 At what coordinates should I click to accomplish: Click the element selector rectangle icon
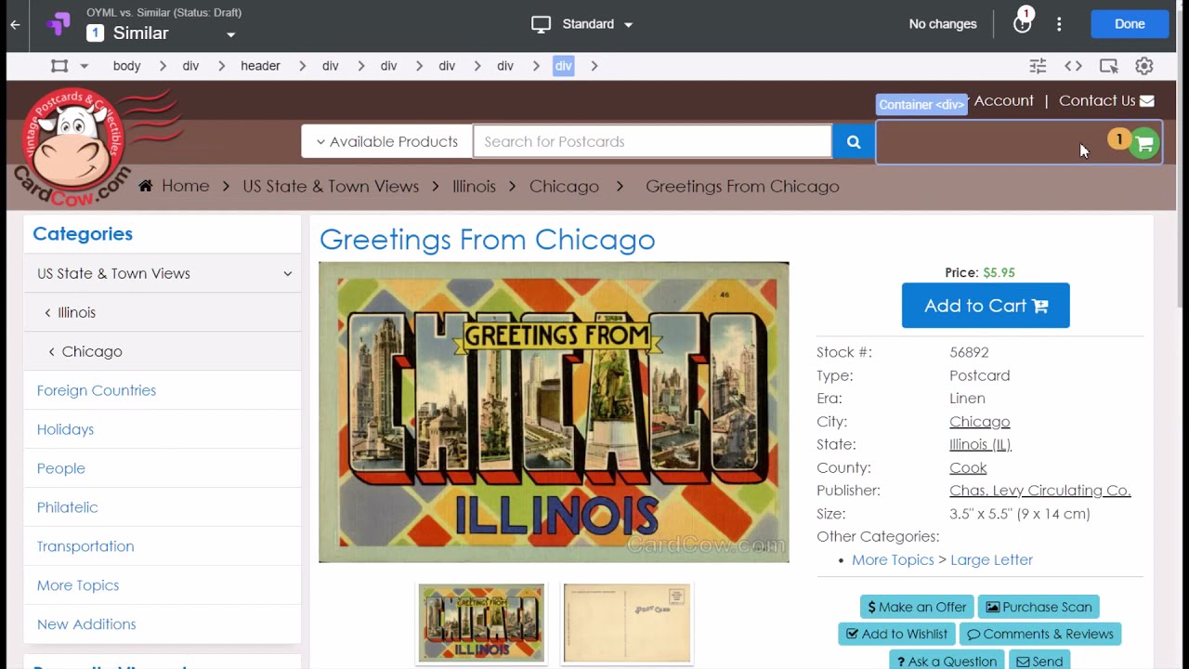59,66
